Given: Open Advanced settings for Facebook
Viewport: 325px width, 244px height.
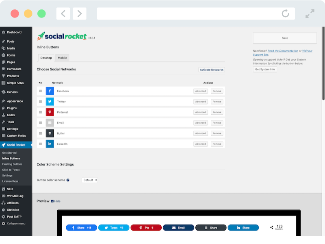Looking at the screenshot, I should point(200,91).
